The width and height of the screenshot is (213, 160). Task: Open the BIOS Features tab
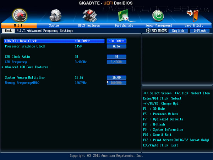click(89, 26)
